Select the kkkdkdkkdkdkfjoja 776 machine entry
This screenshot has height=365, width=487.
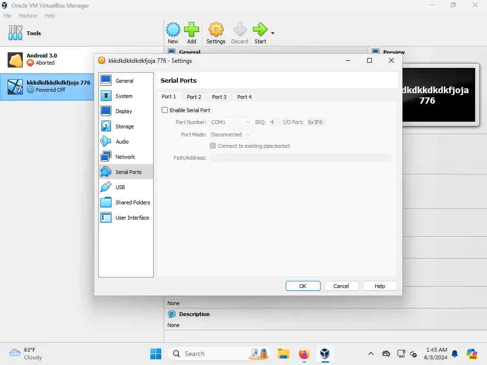coord(47,86)
